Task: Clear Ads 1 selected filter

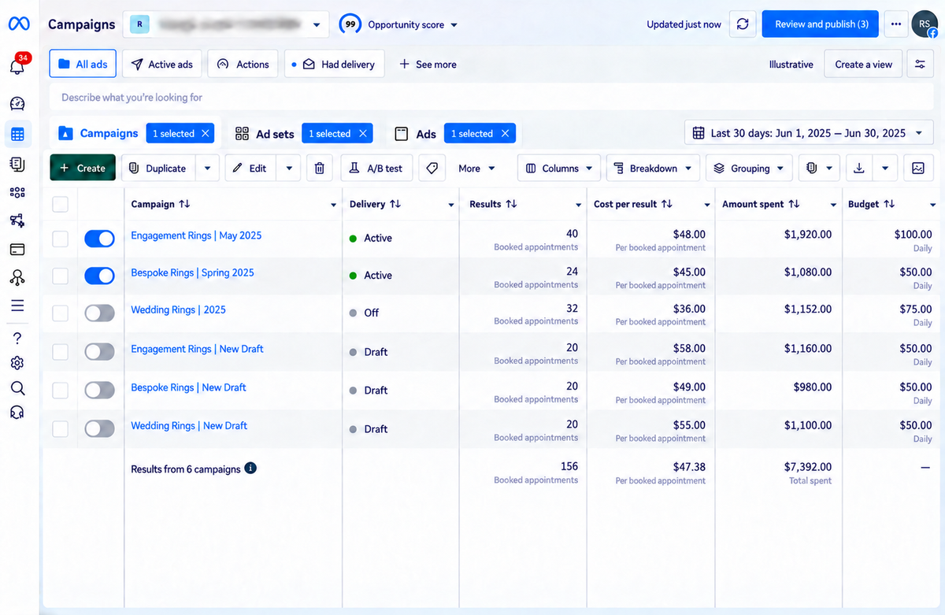Action: pyautogui.click(x=505, y=134)
